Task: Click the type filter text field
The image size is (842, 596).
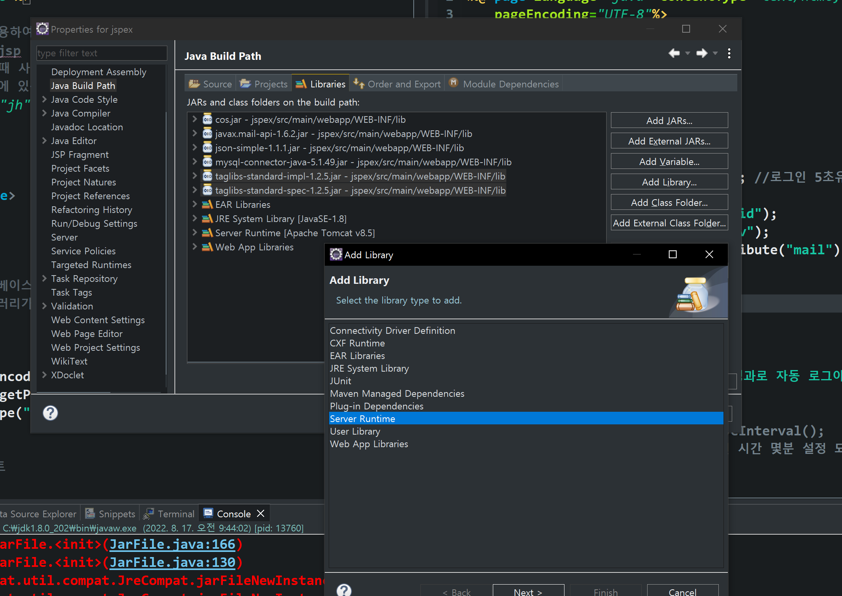Action: pyautogui.click(x=102, y=53)
